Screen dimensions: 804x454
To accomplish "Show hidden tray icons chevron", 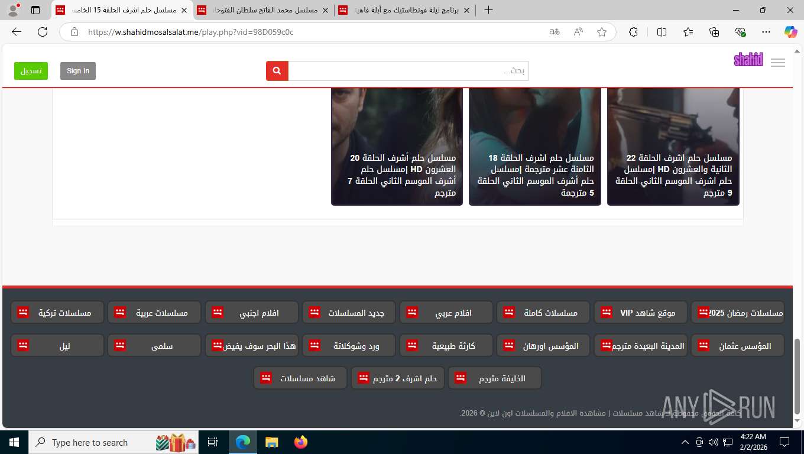I will click(685, 442).
